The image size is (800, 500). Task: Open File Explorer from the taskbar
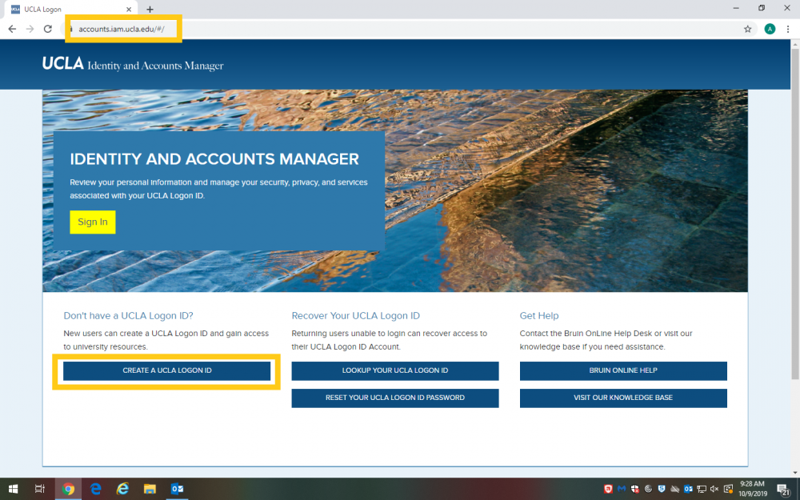tap(150, 489)
